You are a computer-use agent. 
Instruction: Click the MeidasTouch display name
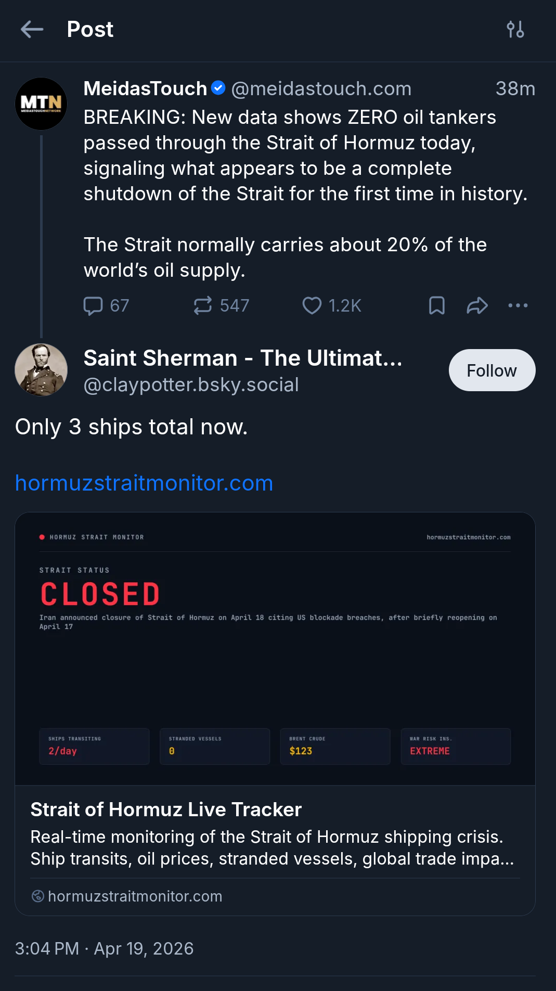(145, 89)
